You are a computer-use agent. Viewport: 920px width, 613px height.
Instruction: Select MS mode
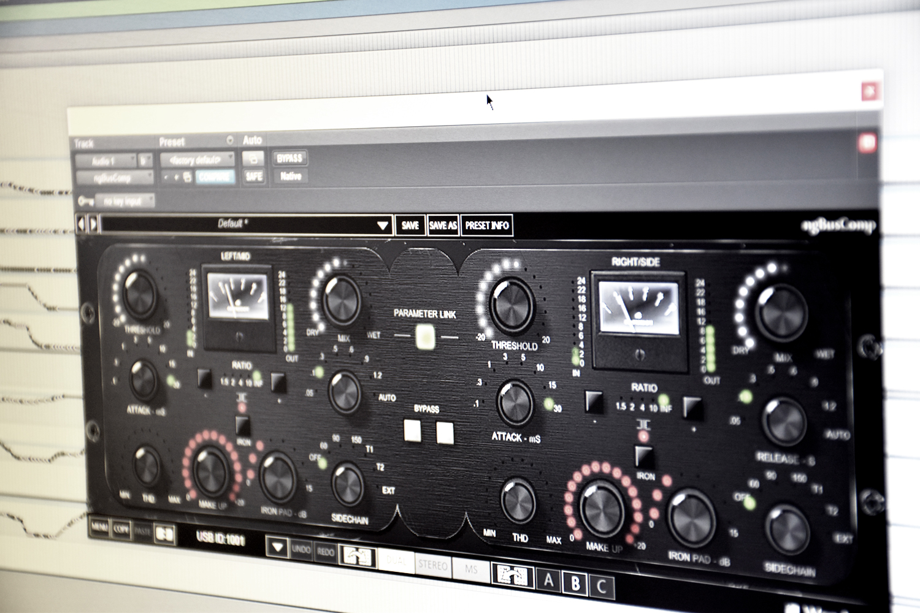click(471, 569)
